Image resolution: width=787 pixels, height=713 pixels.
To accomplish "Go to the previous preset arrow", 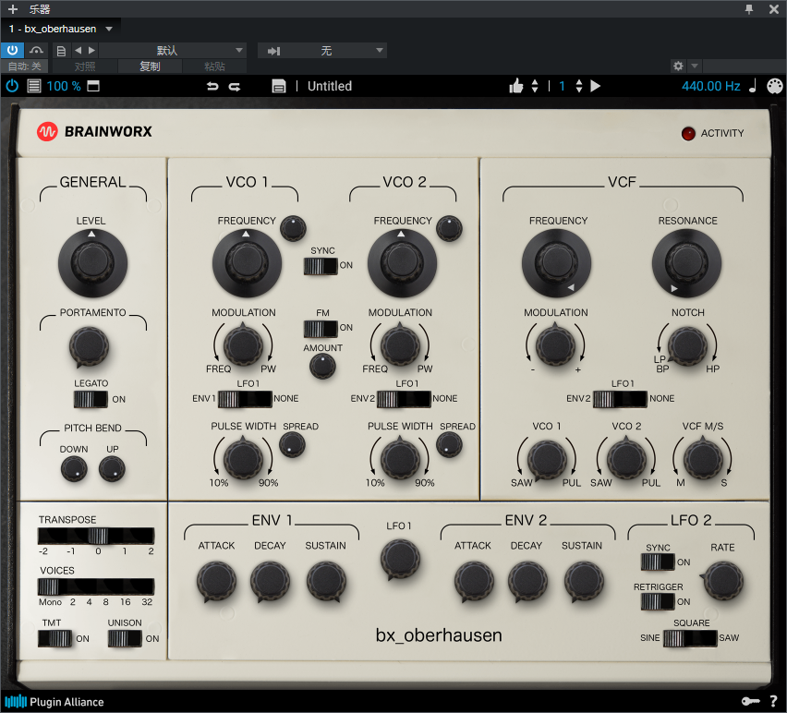I will pyautogui.click(x=78, y=50).
